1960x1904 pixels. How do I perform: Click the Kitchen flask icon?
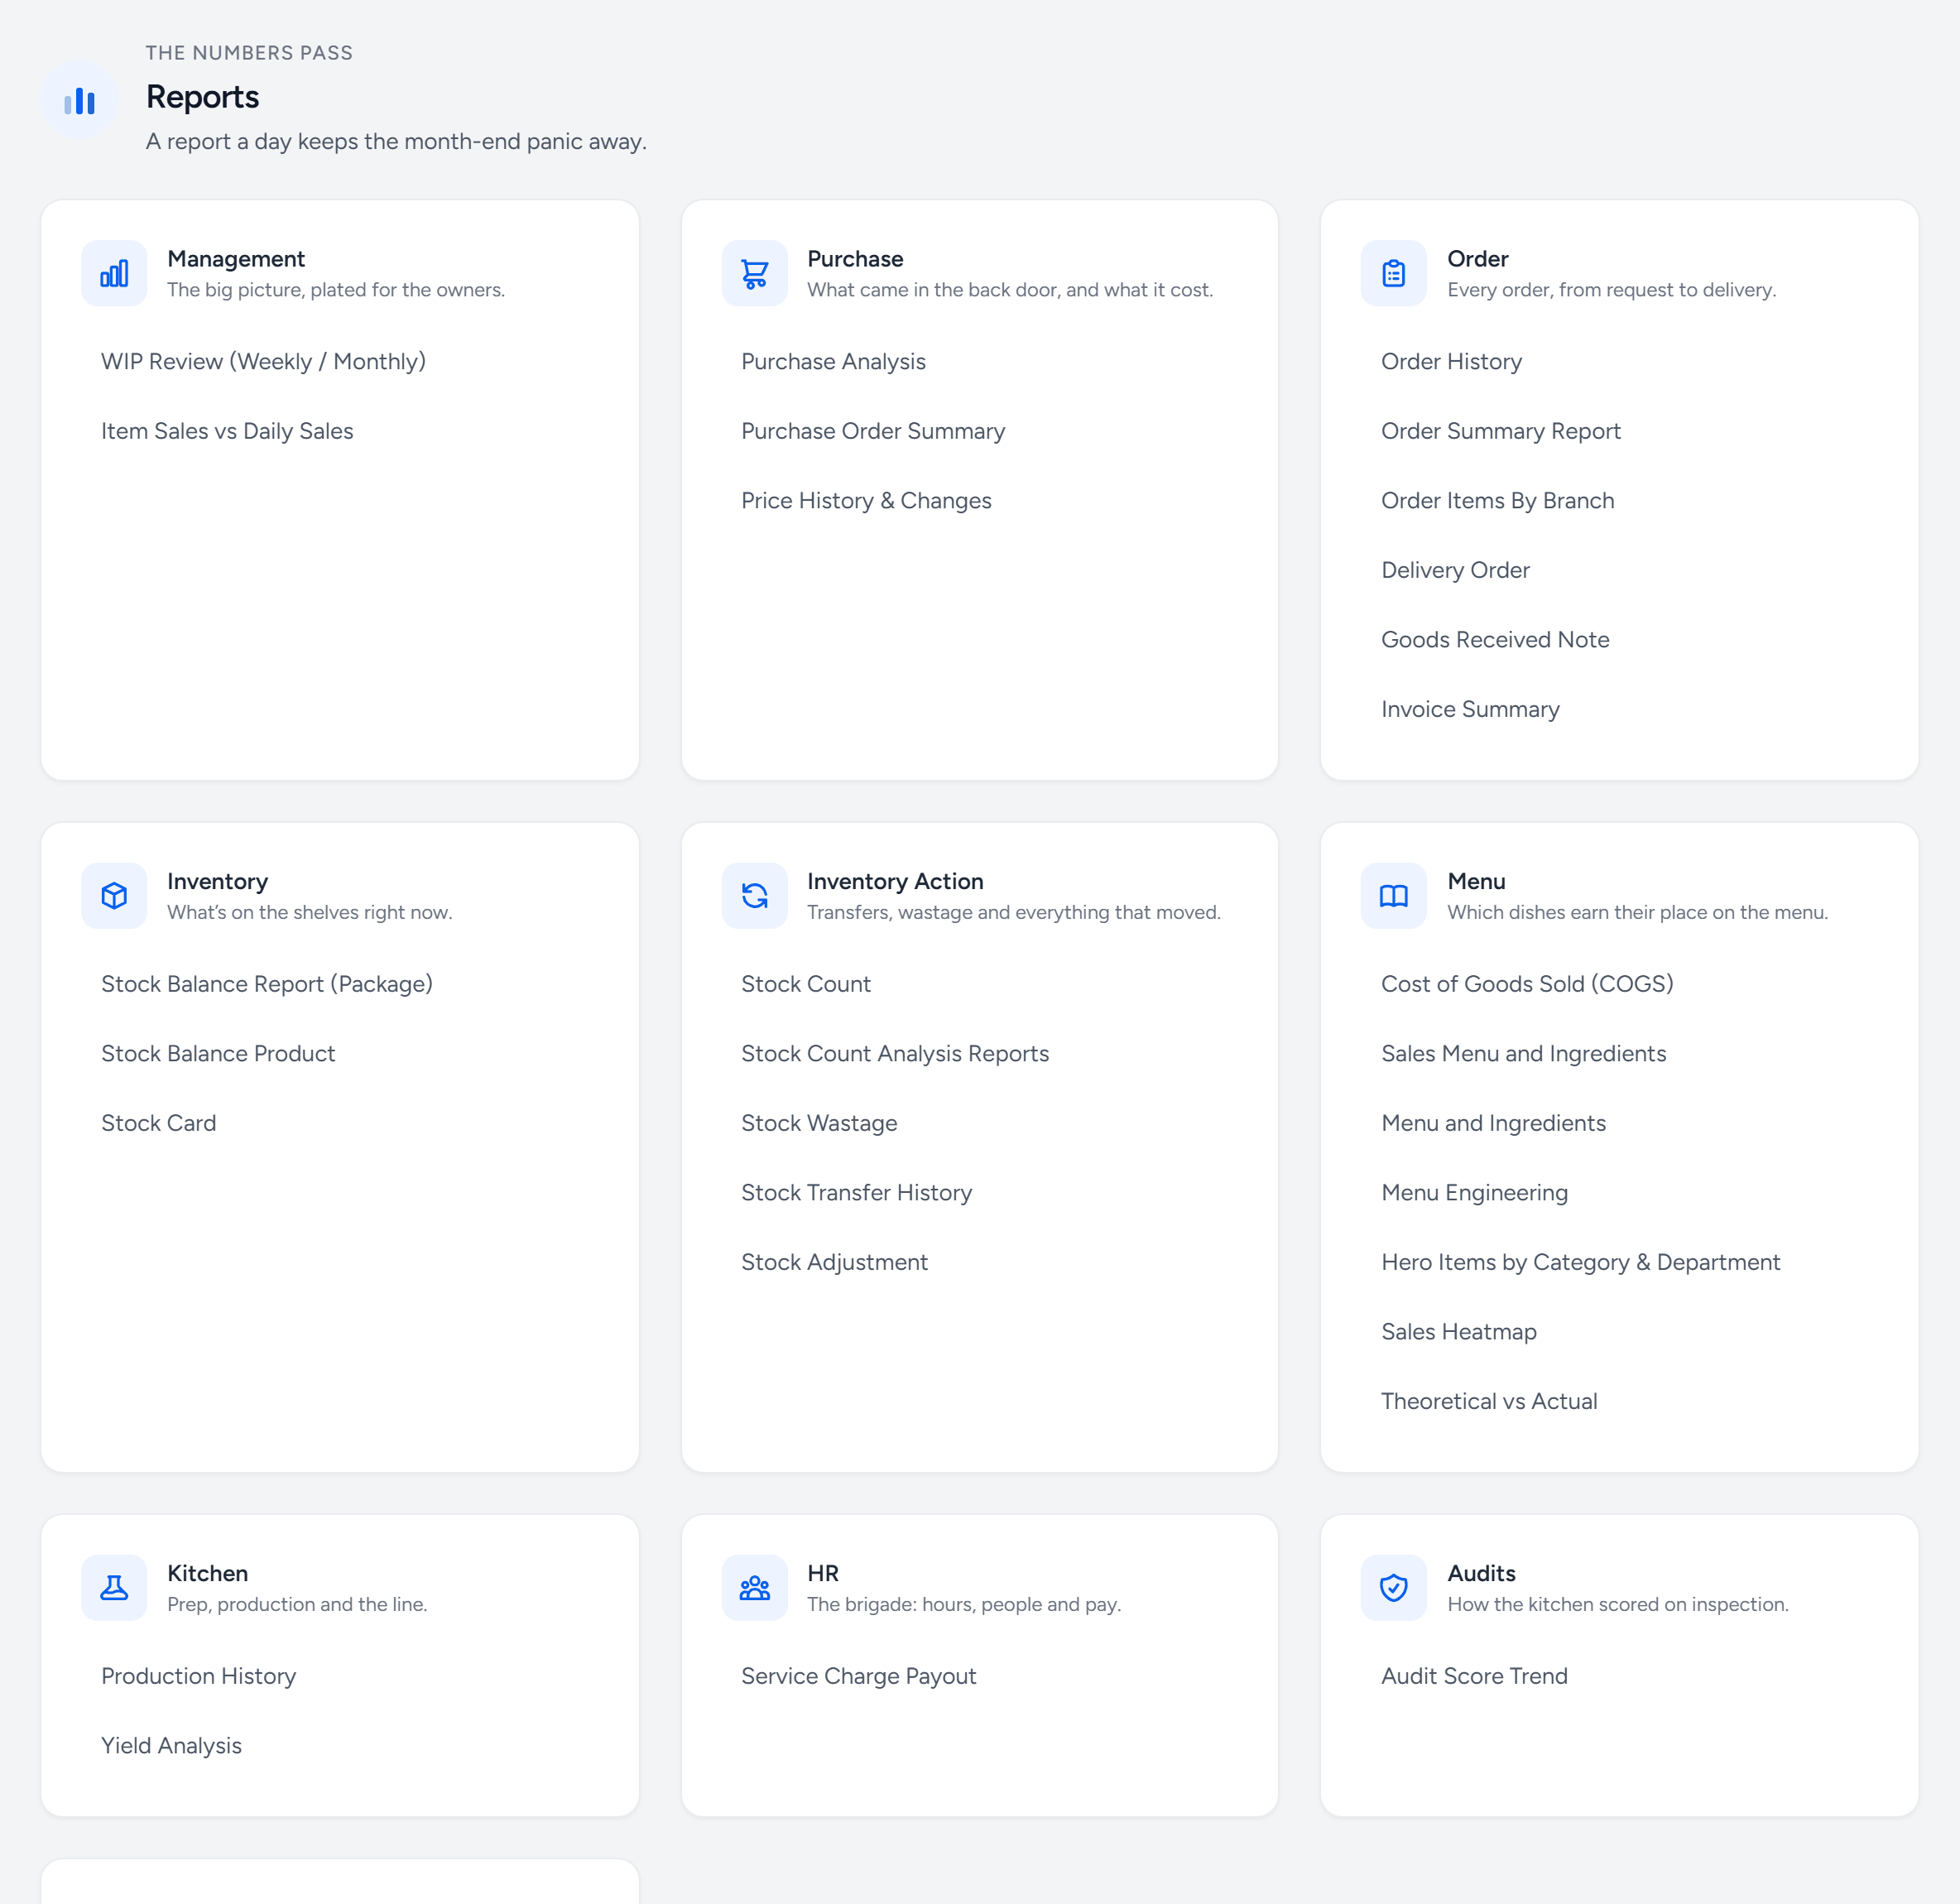(114, 1587)
